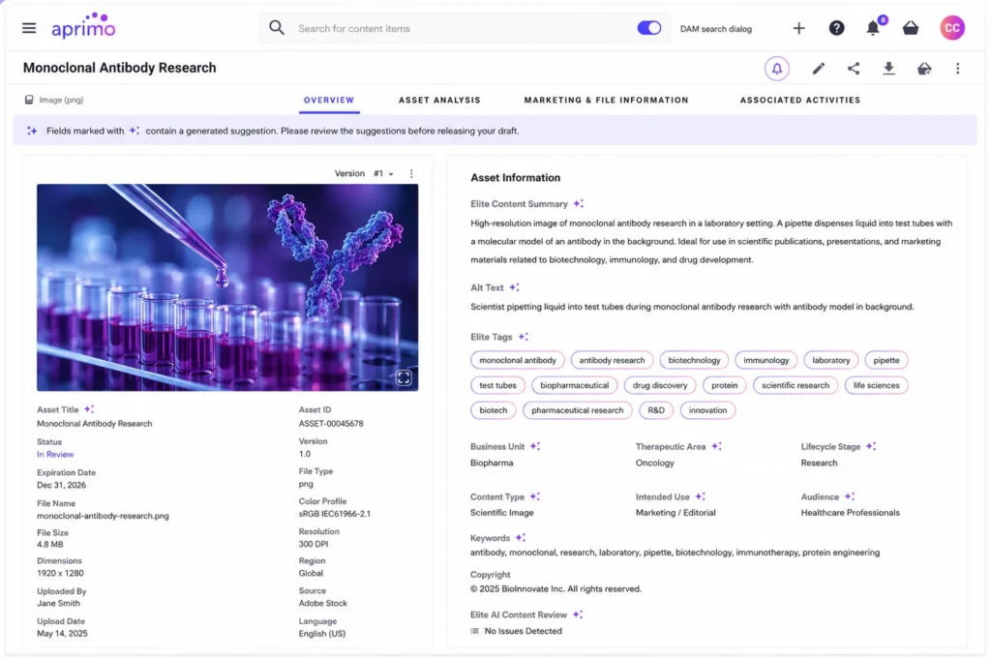
Task: Select the life sciences tag
Action: [876, 385]
